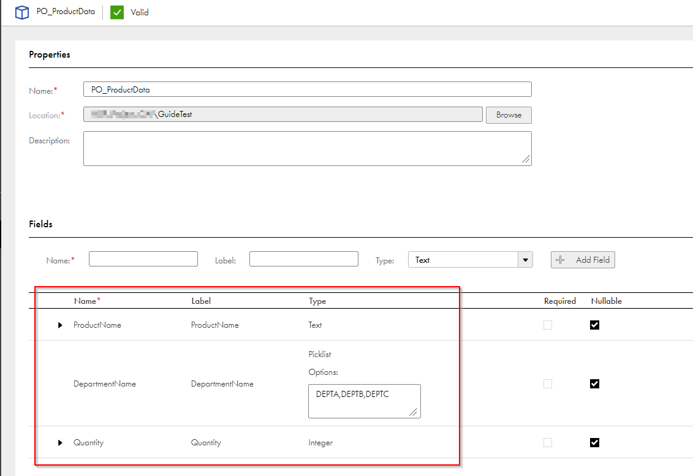
Task: Click the Add Field button
Action: click(583, 260)
